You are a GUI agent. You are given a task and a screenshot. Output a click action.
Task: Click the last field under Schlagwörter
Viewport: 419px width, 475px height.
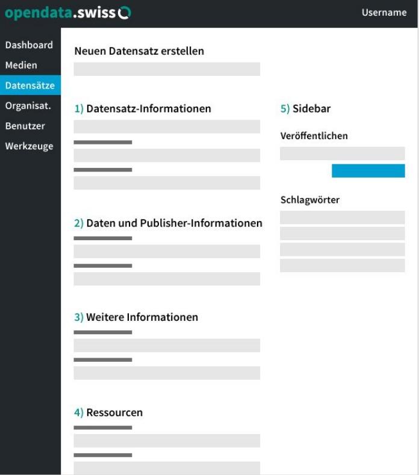(343, 265)
